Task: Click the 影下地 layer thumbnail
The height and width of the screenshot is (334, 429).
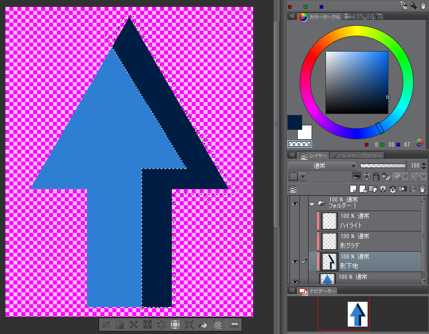Action: pyautogui.click(x=329, y=262)
